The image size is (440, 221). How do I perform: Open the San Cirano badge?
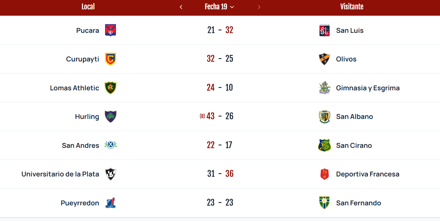pyautogui.click(x=325, y=145)
